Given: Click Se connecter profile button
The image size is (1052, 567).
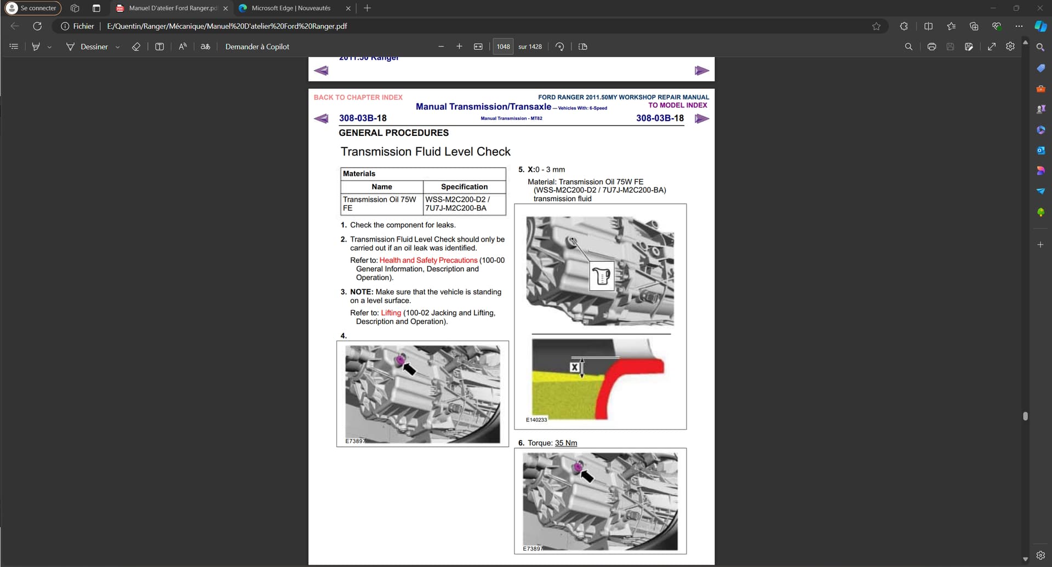Looking at the screenshot, I should tap(33, 8).
